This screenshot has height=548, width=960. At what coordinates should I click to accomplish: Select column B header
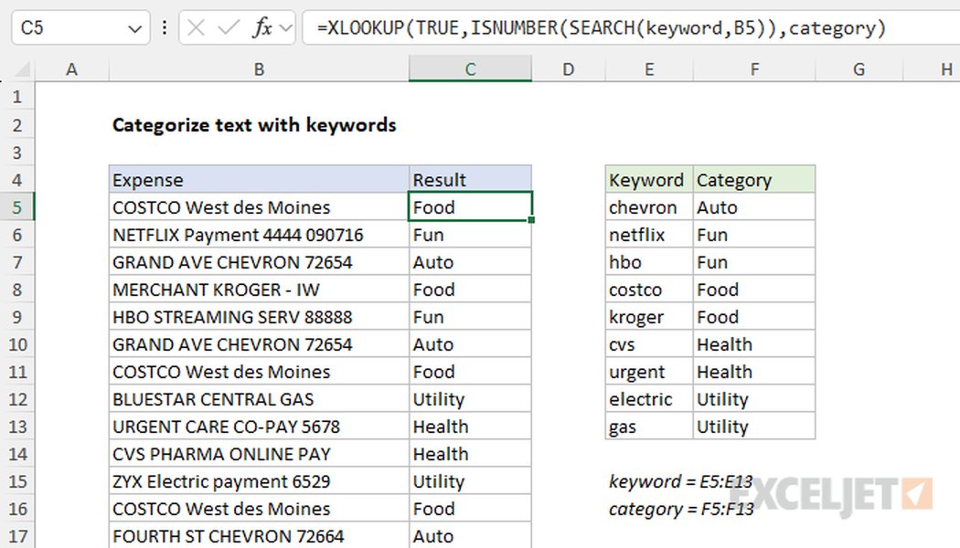[x=259, y=69]
